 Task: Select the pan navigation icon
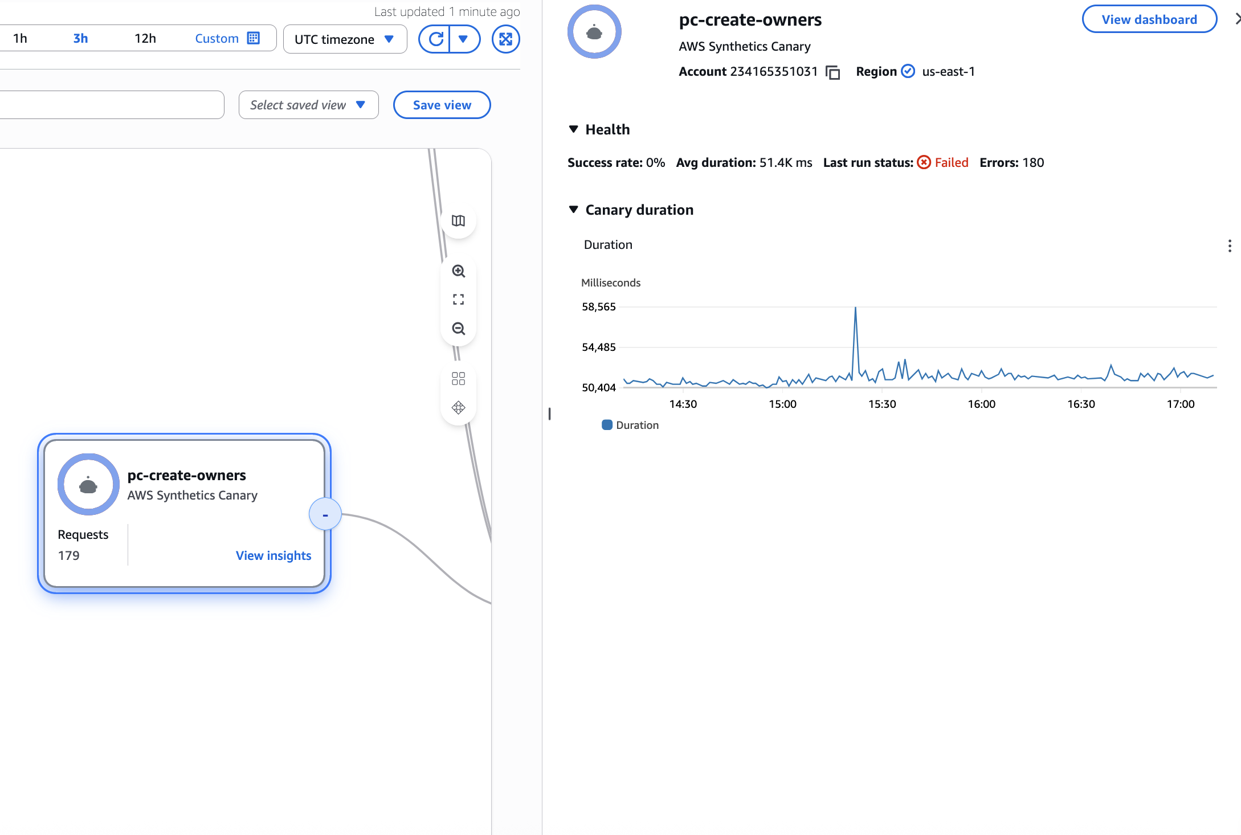point(458,407)
